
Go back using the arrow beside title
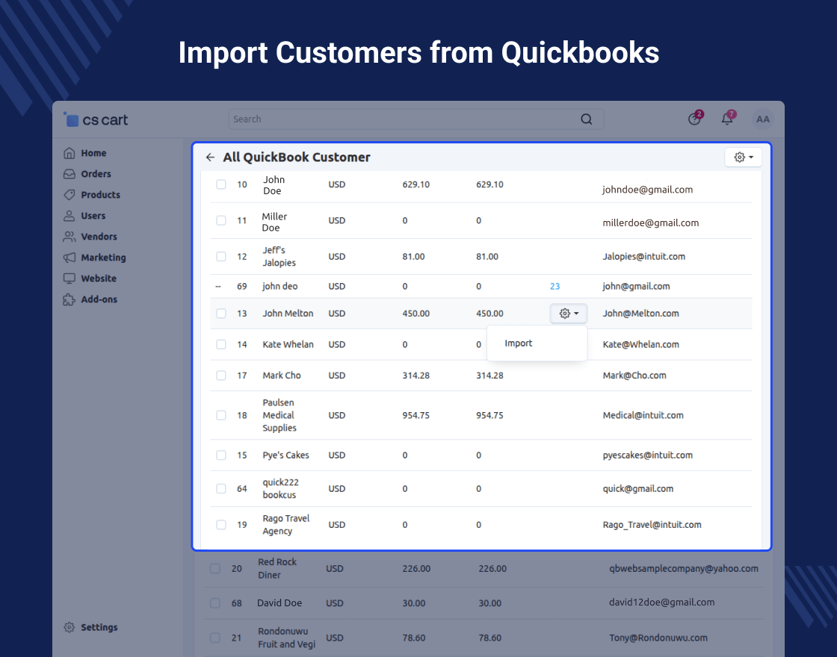click(210, 158)
